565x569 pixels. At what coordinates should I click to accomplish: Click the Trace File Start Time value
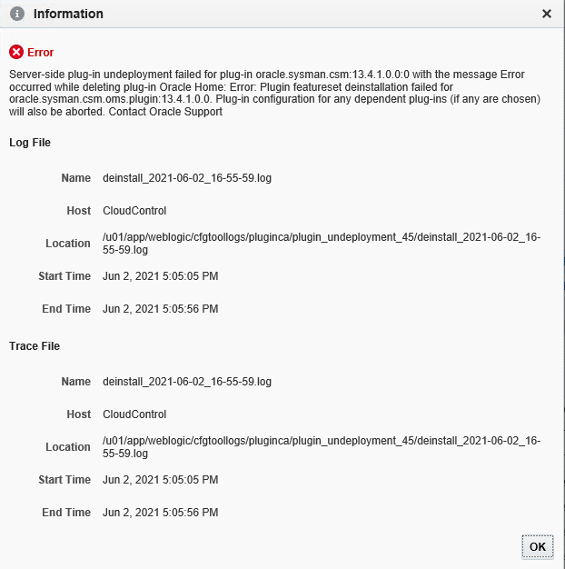point(160,480)
